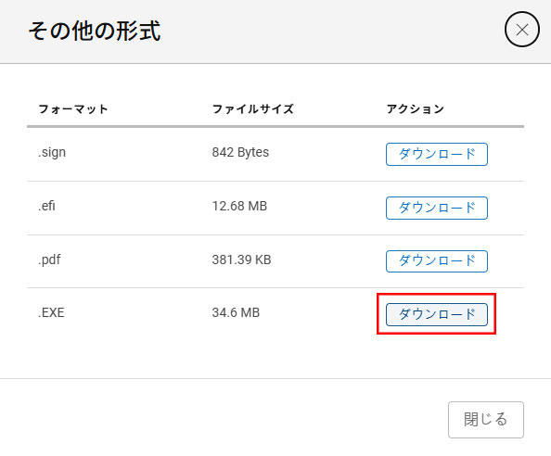Click the .EXE format label
The height and width of the screenshot is (456, 551).
pyautogui.click(x=51, y=312)
